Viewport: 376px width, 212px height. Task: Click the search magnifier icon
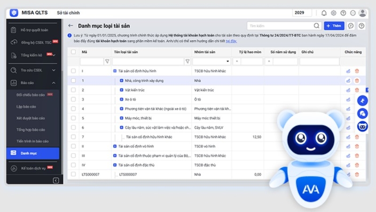point(316,26)
